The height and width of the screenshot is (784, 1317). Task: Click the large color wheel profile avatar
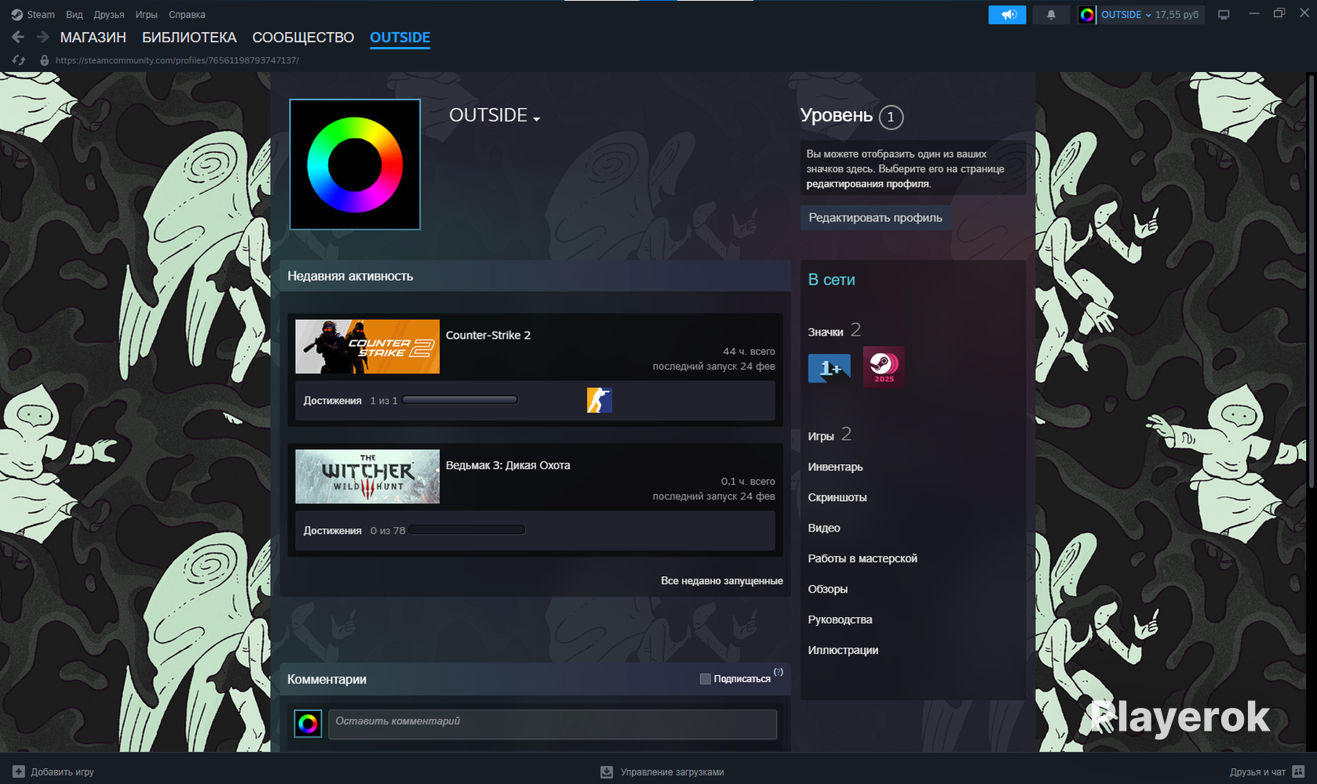[x=355, y=165]
